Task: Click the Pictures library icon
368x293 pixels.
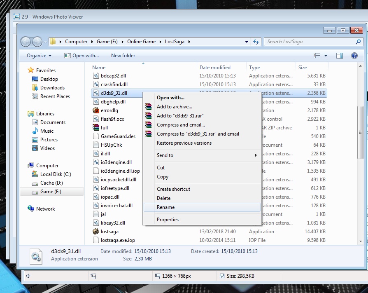Action: click(x=35, y=140)
